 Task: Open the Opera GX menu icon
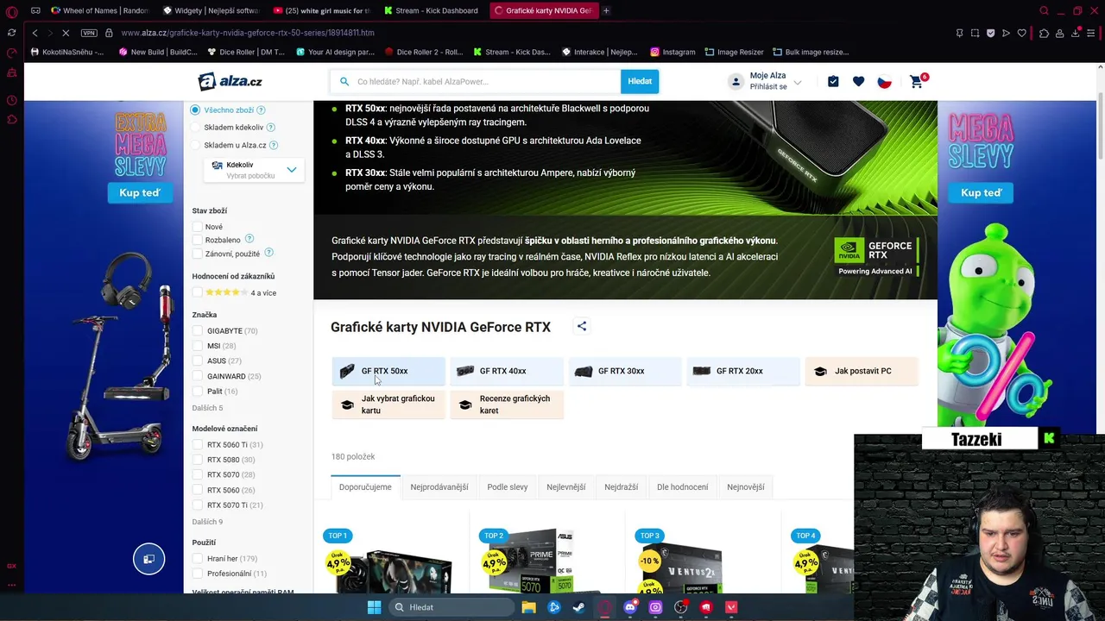point(11,11)
